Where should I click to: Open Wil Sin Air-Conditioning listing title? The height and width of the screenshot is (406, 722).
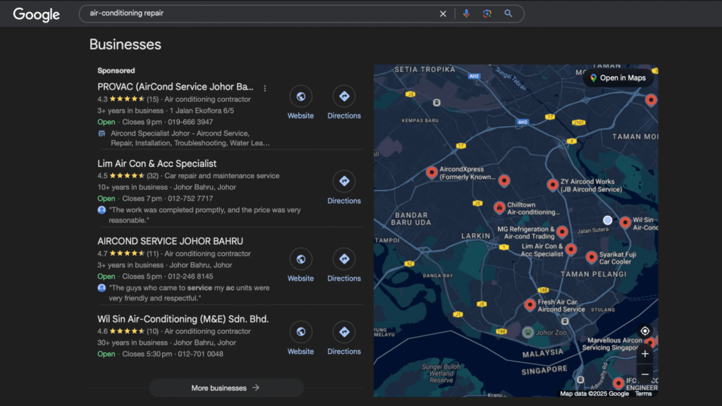(183, 319)
